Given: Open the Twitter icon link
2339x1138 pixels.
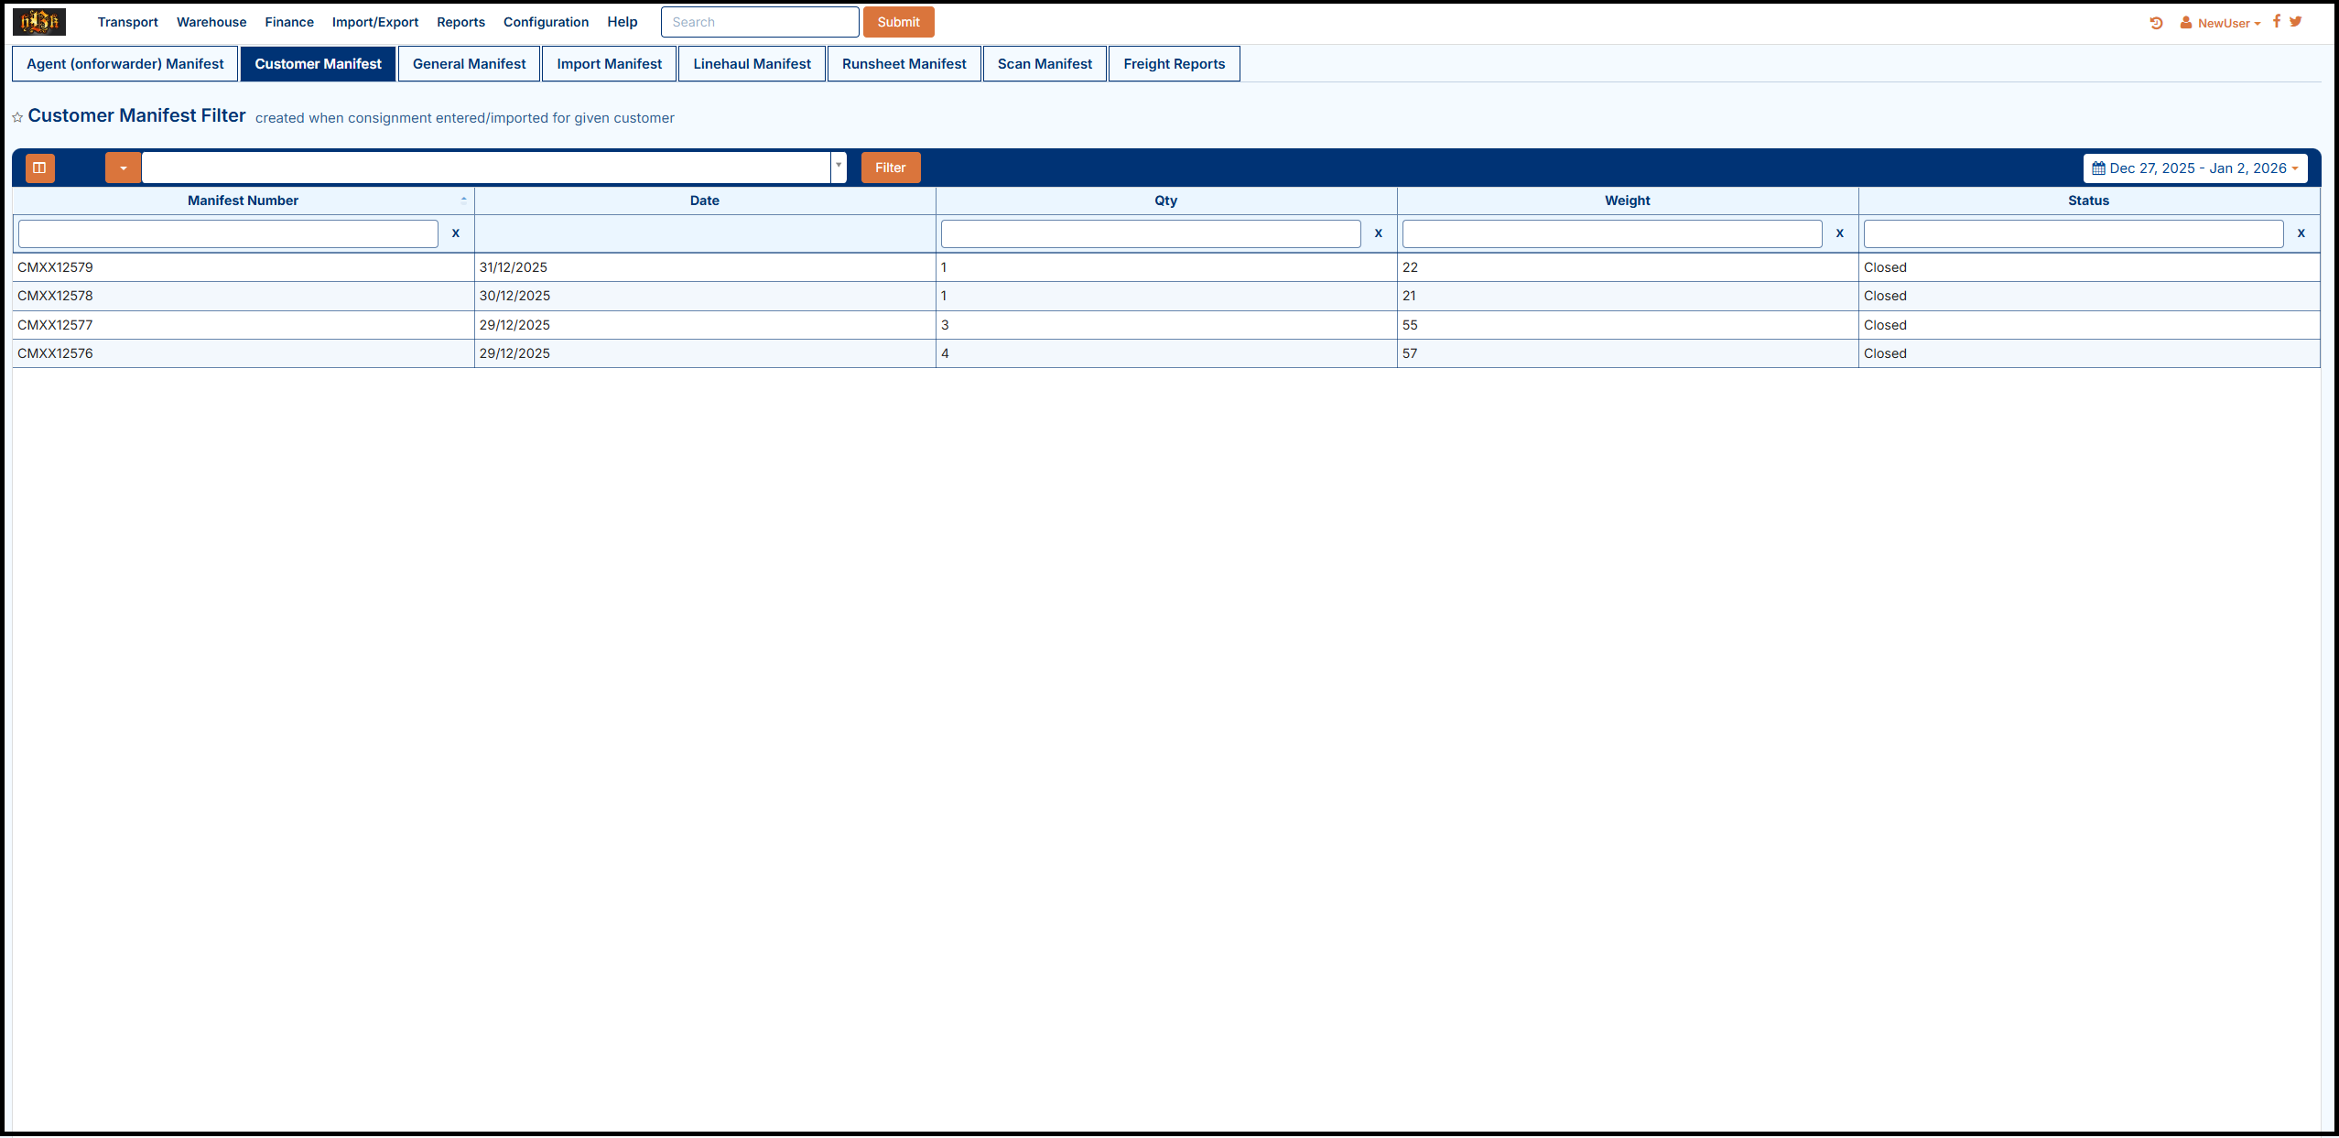Looking at the screenshot, I should pyautogui.click(x=2296, y=21).
